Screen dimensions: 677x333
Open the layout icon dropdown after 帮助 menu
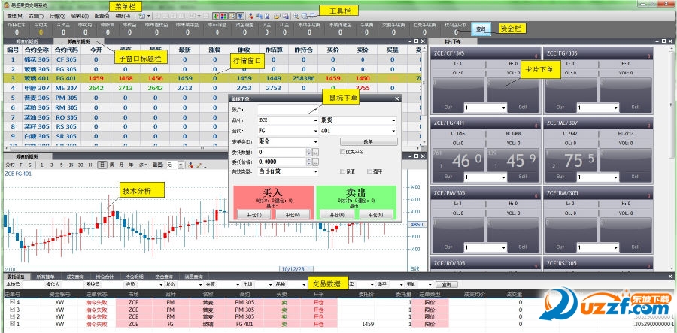[x=148, y=16]
